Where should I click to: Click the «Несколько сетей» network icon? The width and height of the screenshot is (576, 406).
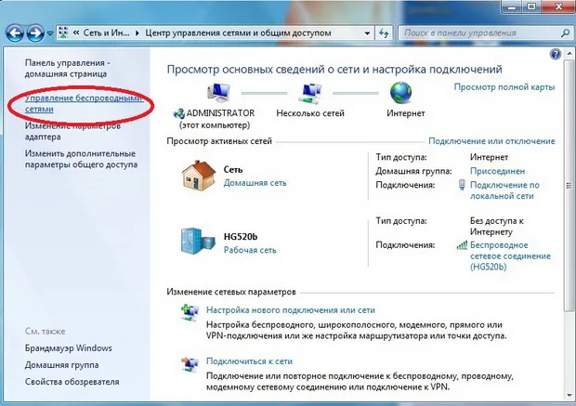coord(309,93)
